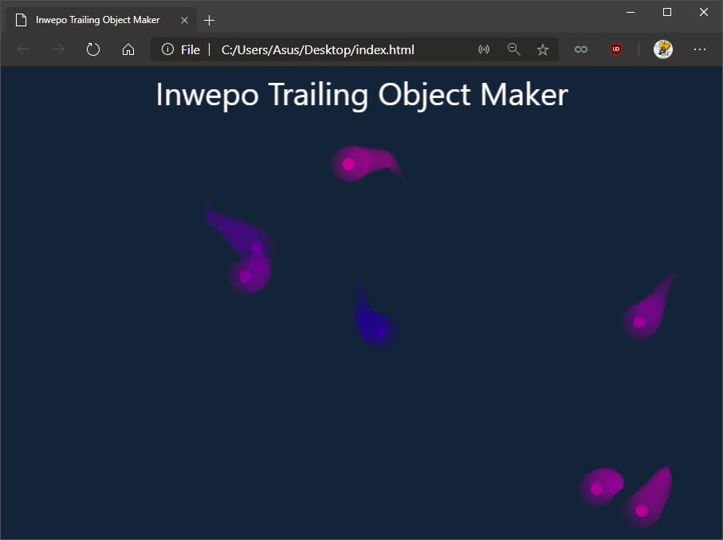The height and width of the screenshot is (540, 723).
Task: Open the infinity symbol extension
Action: [x=581, y=49]
